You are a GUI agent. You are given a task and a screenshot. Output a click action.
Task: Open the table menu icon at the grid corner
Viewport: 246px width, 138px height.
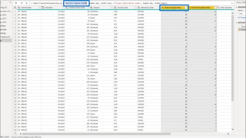click(15, 7)
